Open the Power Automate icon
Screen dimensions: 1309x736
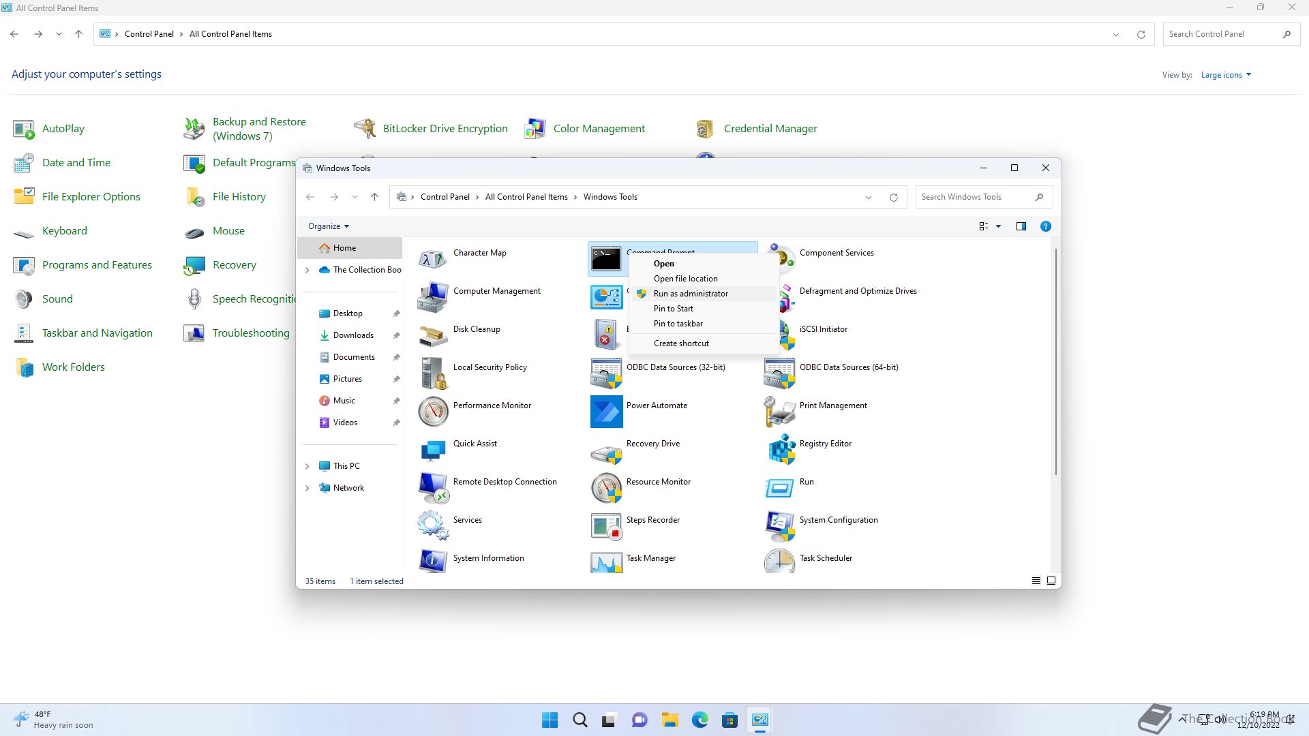606,412
